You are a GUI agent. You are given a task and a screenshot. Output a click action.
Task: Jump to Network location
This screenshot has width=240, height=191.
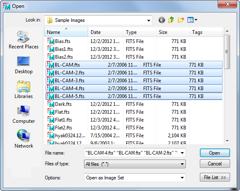(24, 139)
